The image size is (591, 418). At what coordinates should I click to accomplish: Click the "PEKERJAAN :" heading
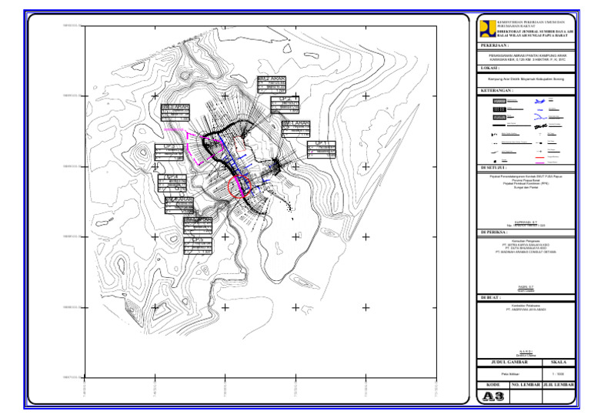pyautogui.click(x=495, y=45)
